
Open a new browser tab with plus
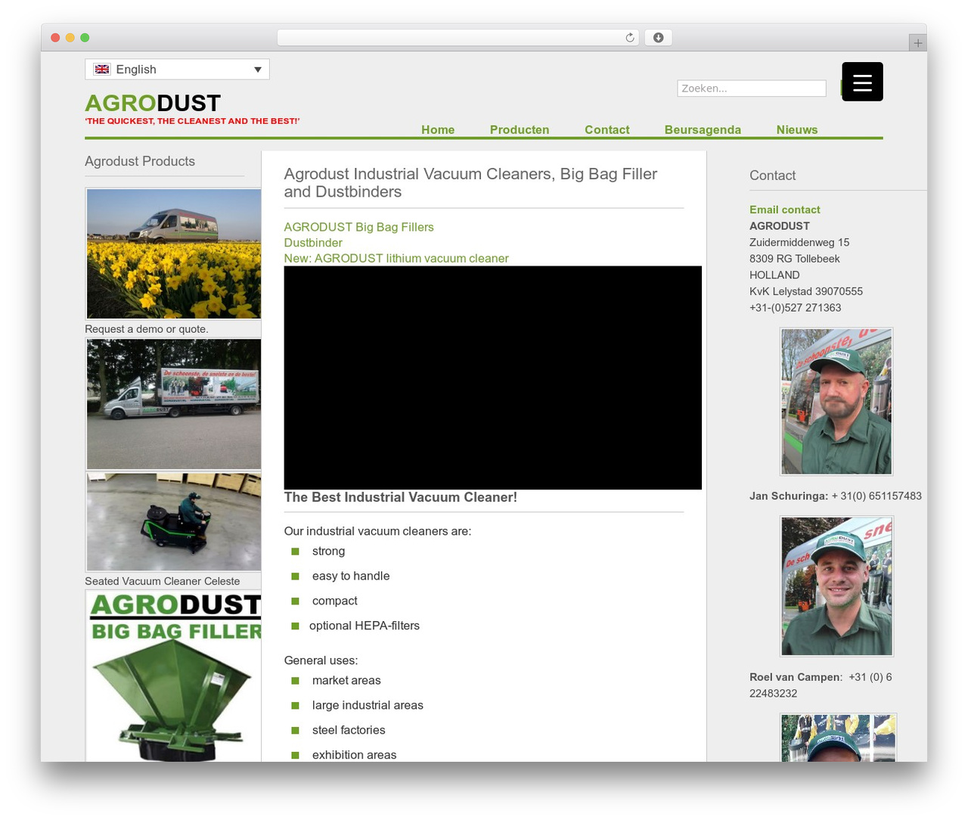917,43
